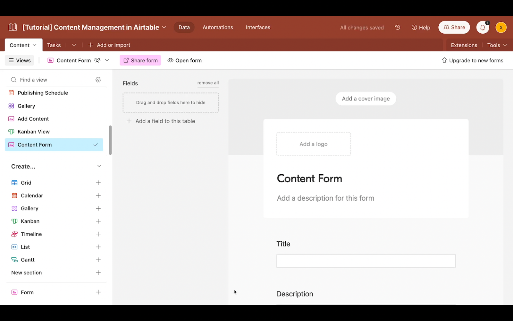
Task: Click the views sidebar scrollbar
Action: click(110, 140)
